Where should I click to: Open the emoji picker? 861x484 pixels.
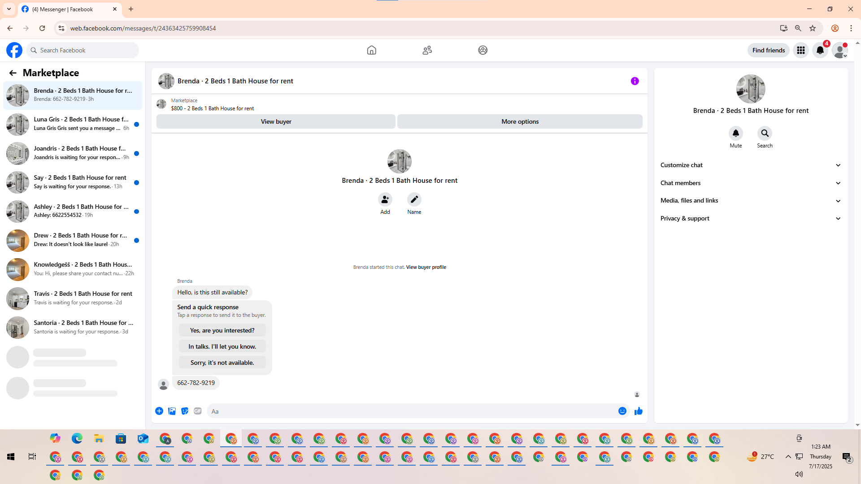(x=622, y=411)
